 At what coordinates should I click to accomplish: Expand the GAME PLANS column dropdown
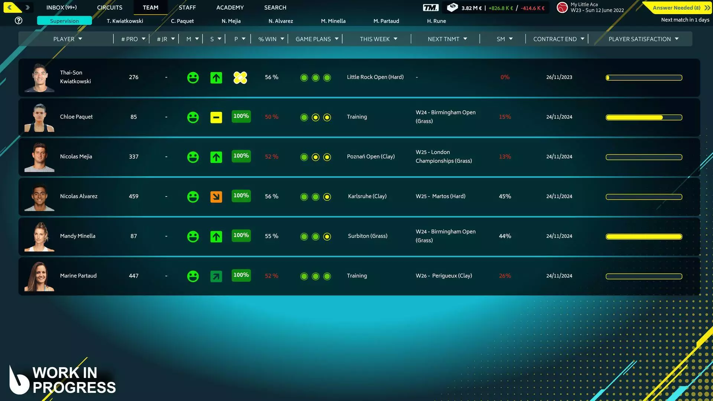[x=316, y=39]
